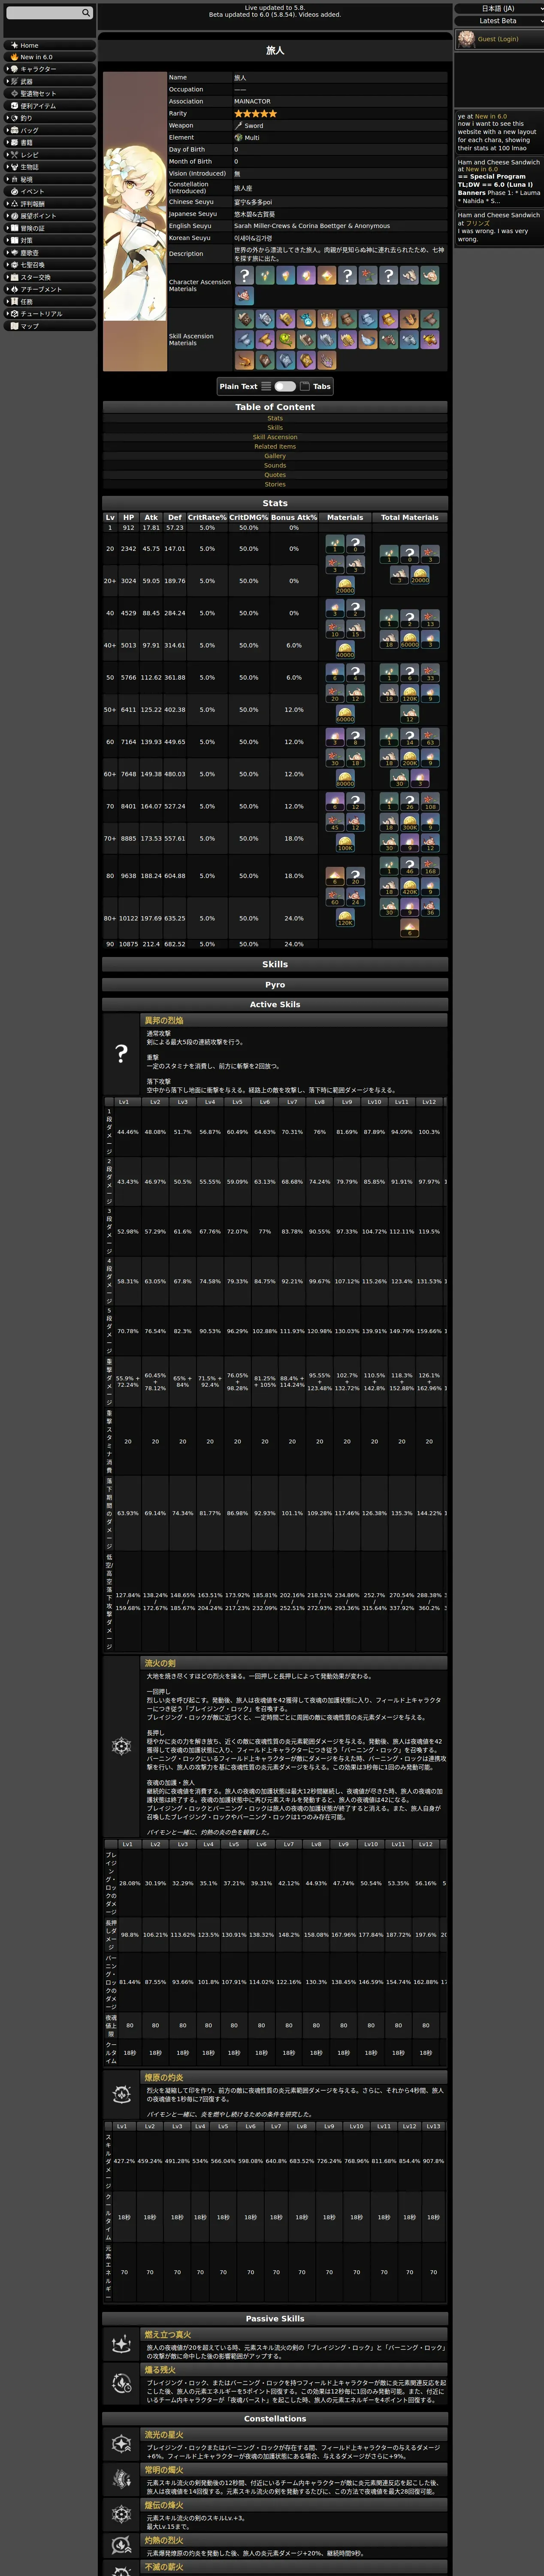Click the 燿伝の烽火 constellation icon

[121, 2514]
